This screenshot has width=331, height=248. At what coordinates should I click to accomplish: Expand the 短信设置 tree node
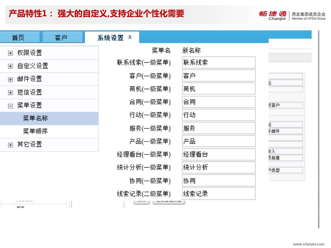[10, 92]
